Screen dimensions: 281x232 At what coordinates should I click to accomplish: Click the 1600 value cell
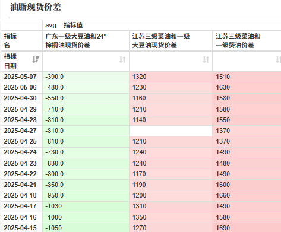point(247,185)
